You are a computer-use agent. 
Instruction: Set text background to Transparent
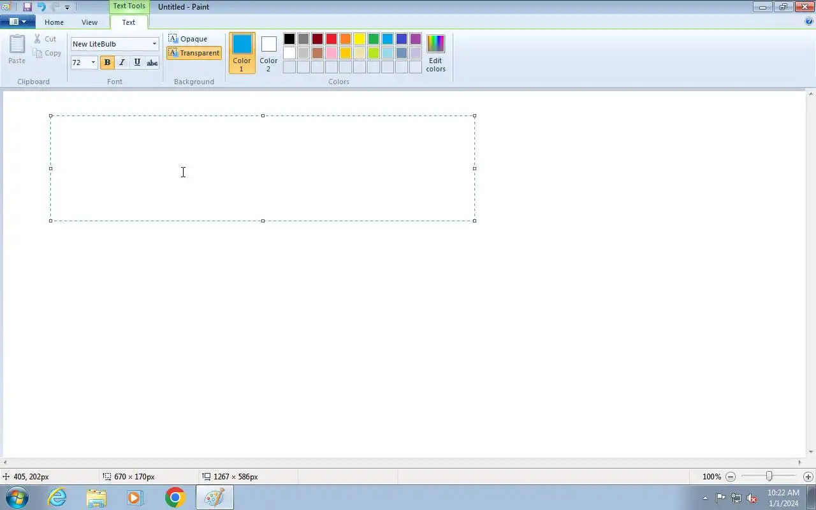(194, 53)
